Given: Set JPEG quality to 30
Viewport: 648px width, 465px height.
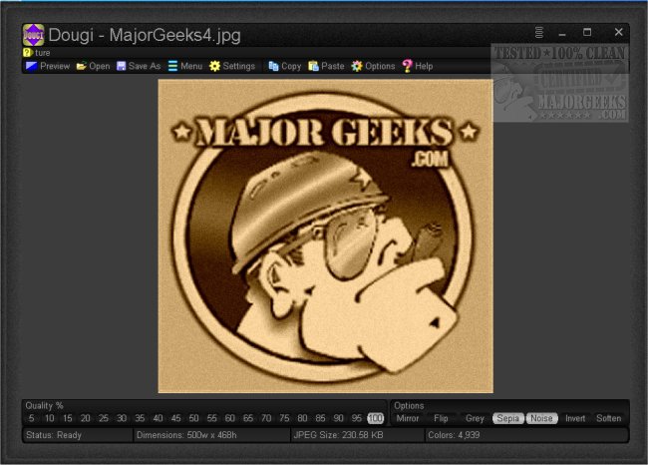Looking at the screenshot, I should click(122, 418).
